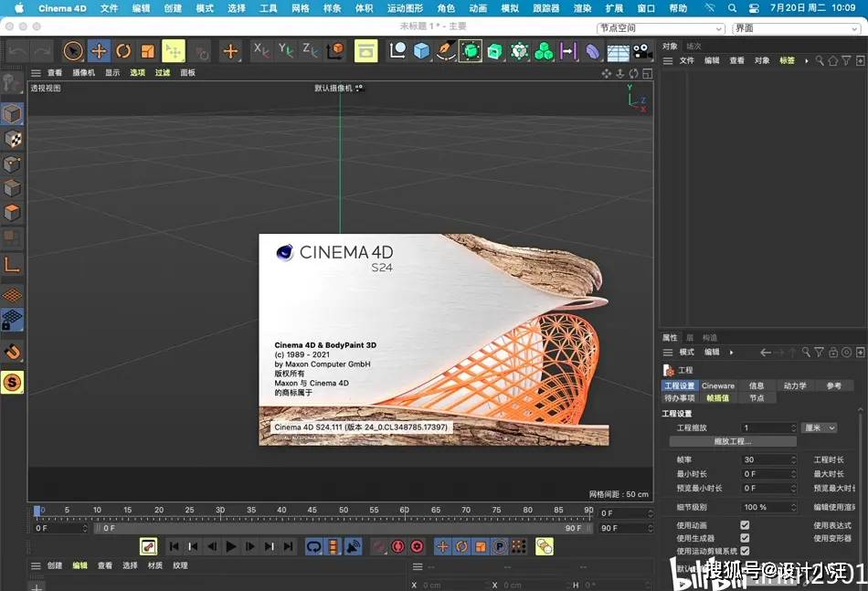Add a Camera object
Image resolution: width=868 pixels, height=591 pixels.
pos(642,51)
